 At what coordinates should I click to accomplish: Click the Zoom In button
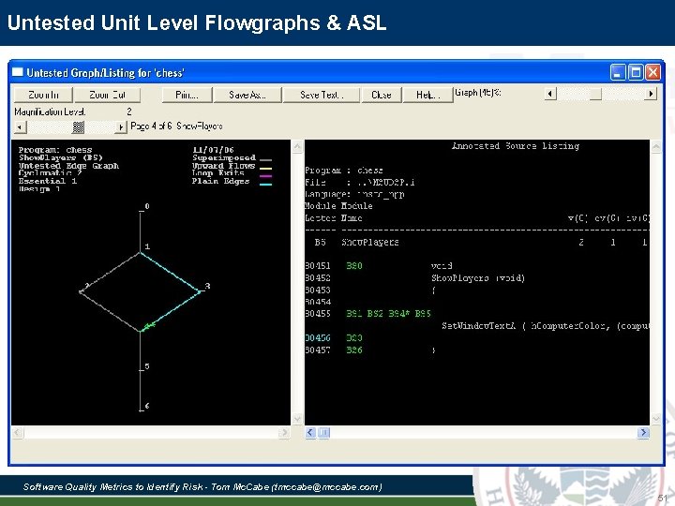[x=43, y=95]
